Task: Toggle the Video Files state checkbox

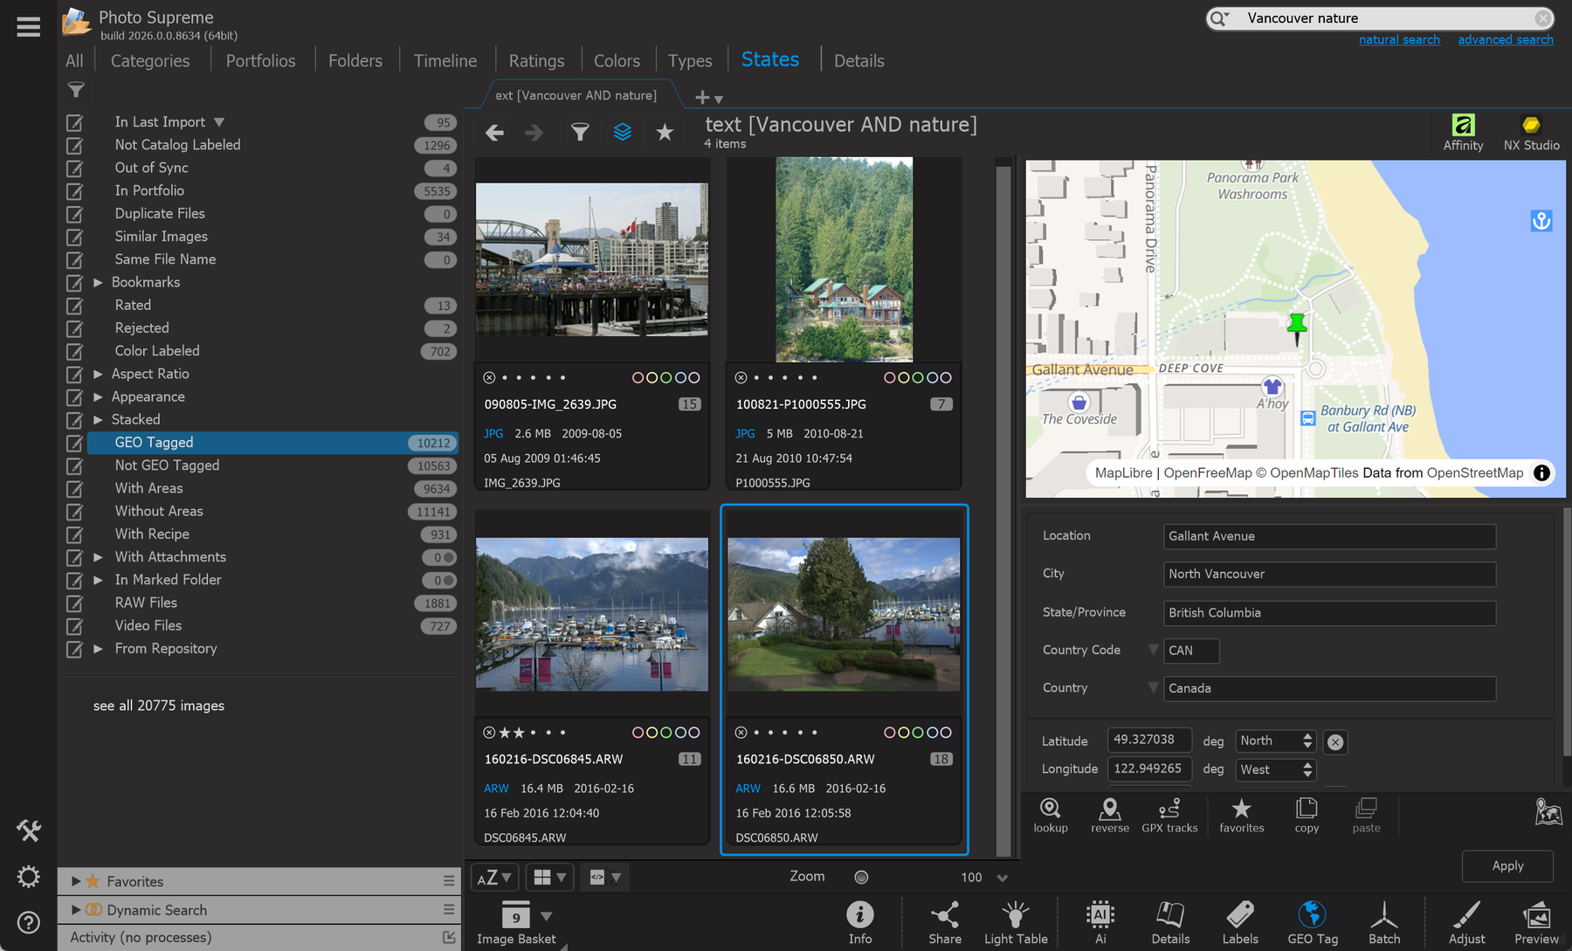Action: click(x=75, y=626)
